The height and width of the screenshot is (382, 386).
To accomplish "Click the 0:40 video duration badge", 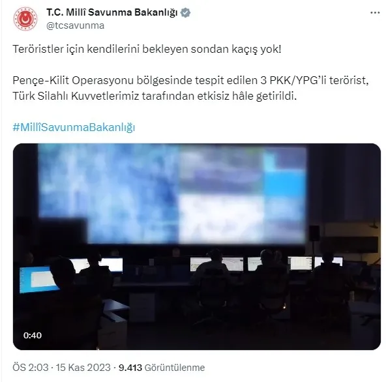I will pyautogui.click(x=33, y=335).
